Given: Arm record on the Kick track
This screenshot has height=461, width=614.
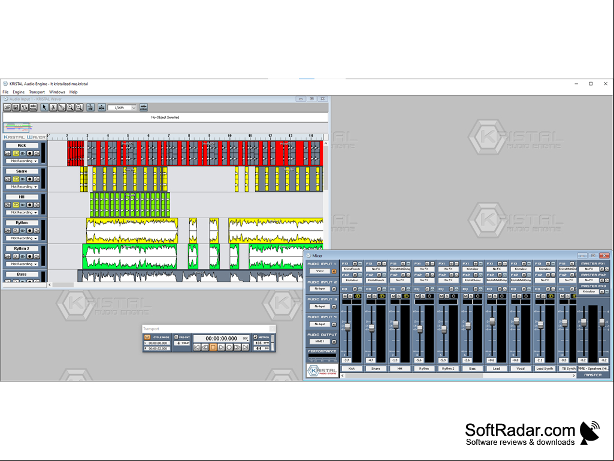Looking at the screenshot, I should (x=29, y=153).
